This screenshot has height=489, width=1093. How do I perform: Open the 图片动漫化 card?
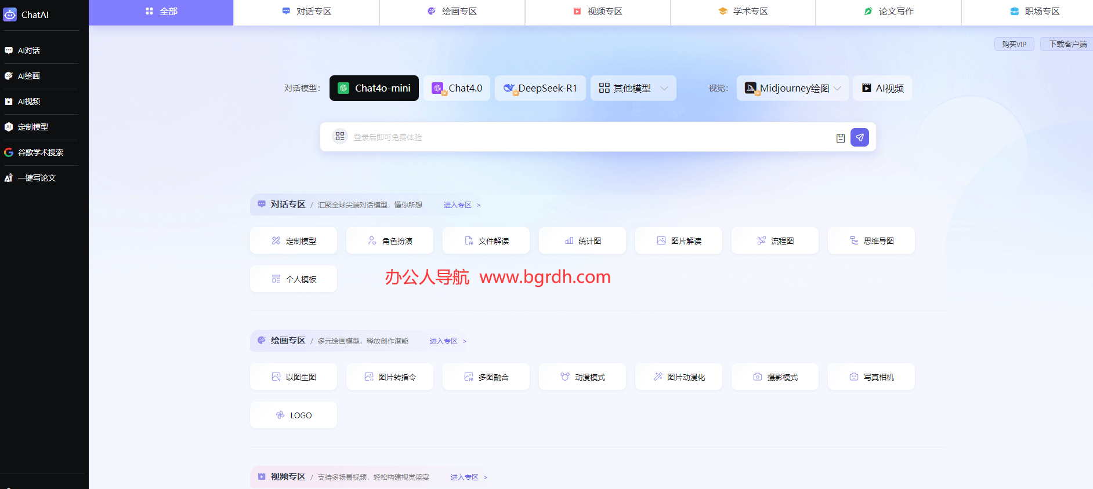(679, 377)
